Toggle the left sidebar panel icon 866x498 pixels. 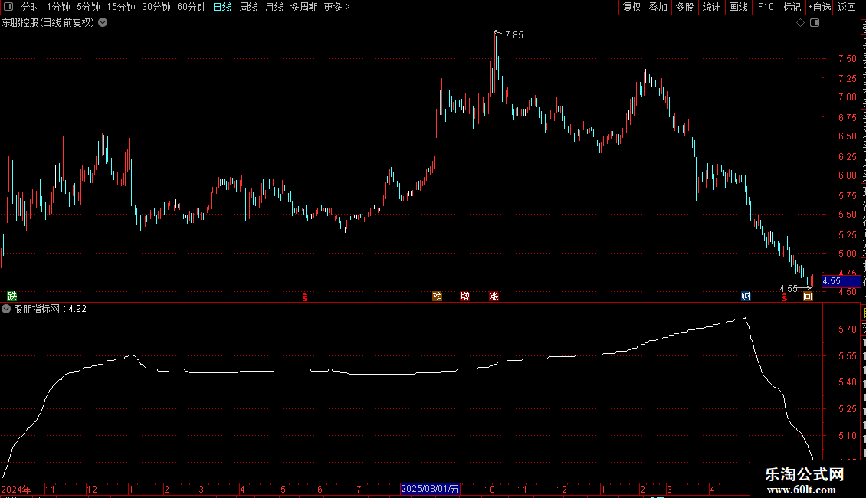(x=8, y=7)
